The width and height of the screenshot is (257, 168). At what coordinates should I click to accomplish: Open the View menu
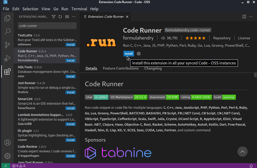coord(46,9)
